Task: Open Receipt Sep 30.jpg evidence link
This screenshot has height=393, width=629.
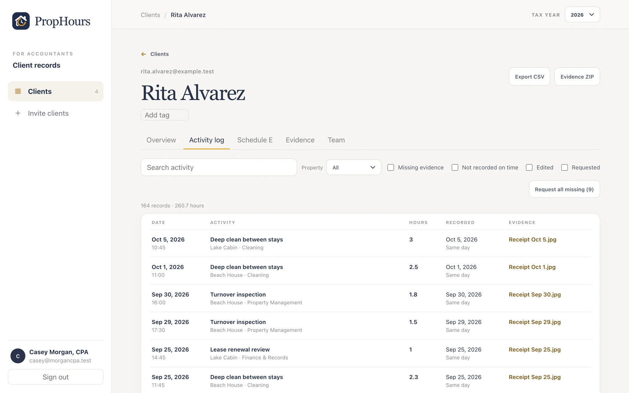Action: pyautogui.click(x=535, y=294)
